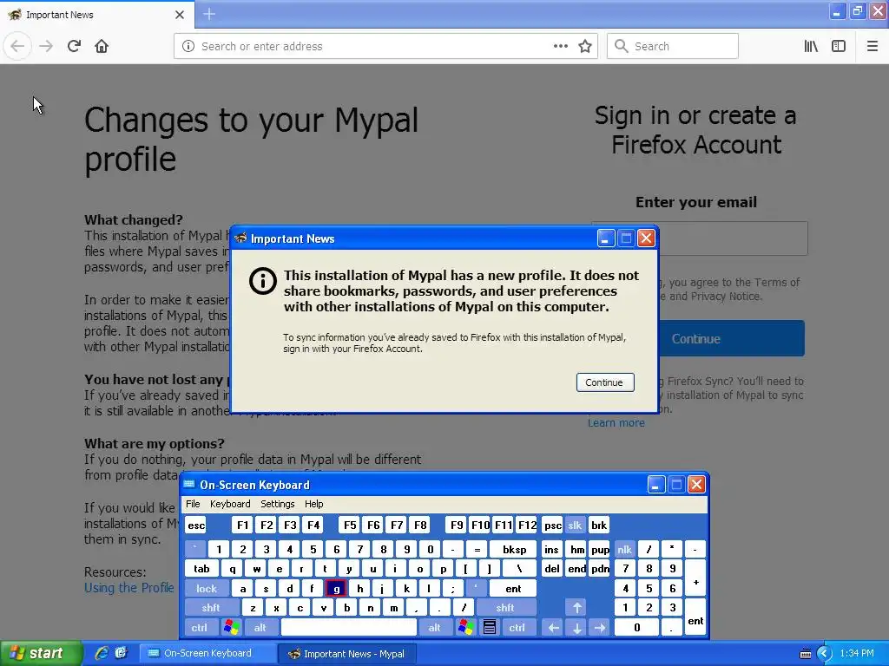The height and width of the screenshot is (666, 889).
Task: Bookmark this page with the star icon
Action: coord(585,46)
